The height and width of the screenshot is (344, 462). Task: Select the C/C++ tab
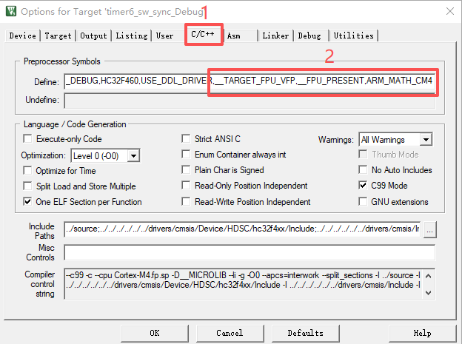tap(204, 34)
